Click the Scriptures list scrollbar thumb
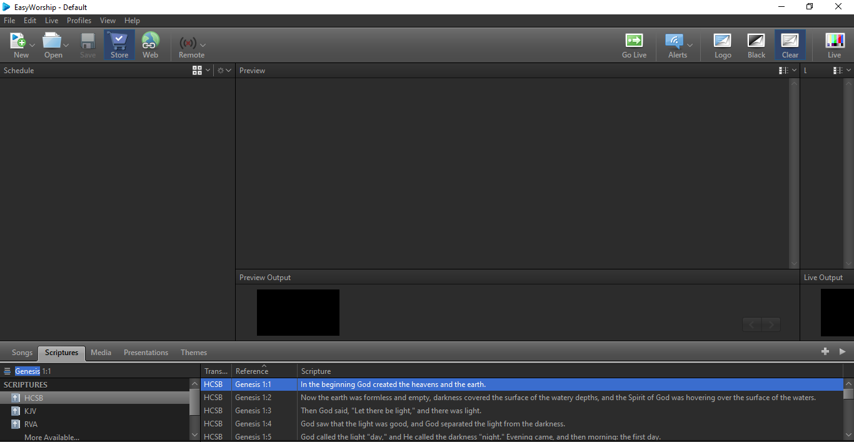This screenshot has width=854, height=442. (x=194, y=403)
